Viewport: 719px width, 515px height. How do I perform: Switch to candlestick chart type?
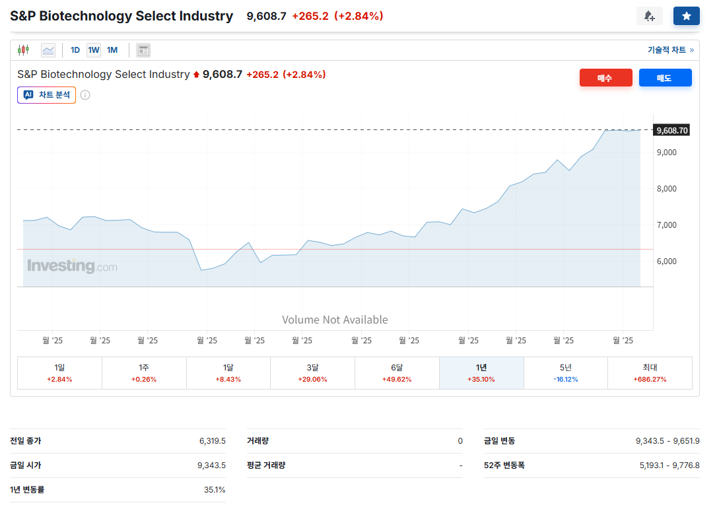[x=23, y=50]
